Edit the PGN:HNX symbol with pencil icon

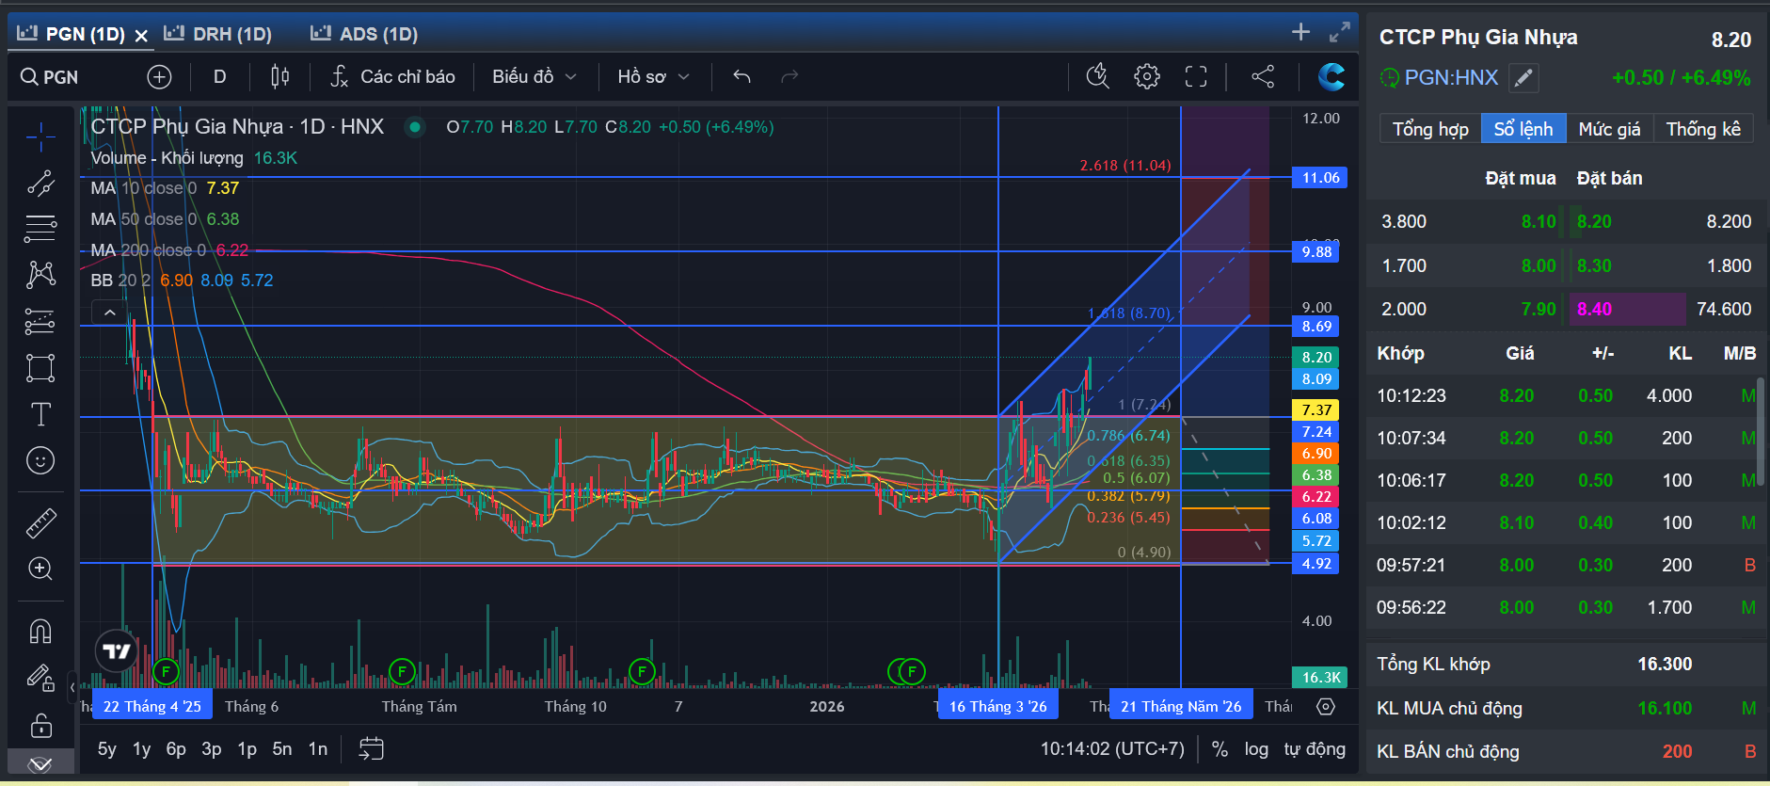pyautogui.click(x=1523, y=78)
